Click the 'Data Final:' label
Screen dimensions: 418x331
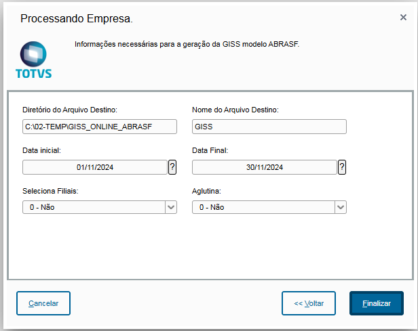coord(210,150)
